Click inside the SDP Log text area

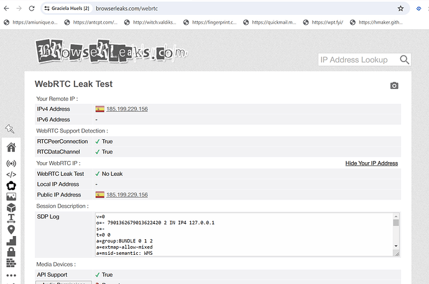click(244, 234)
